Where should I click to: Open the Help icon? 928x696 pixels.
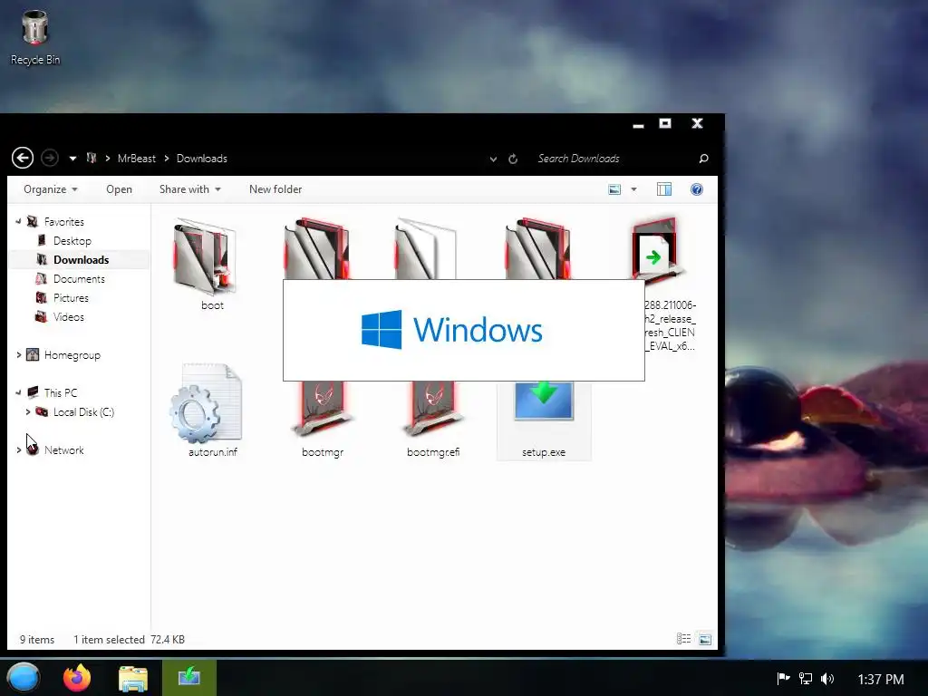pyautogui.click(x=697, y=189)
